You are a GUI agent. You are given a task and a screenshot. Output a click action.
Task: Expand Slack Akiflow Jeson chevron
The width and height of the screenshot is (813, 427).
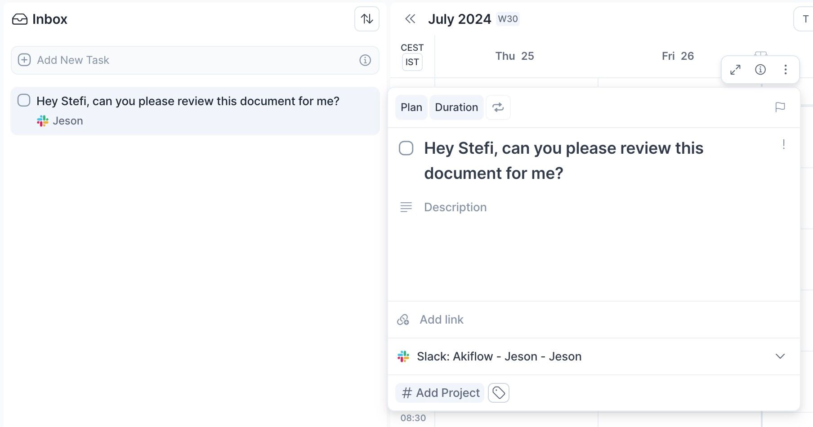pos(780,356)
